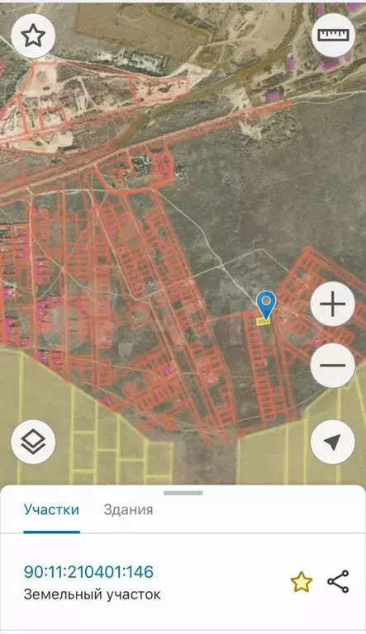Toggle the yellow favorite star for this parcel
This screenshot has width=366, height=634.
click(x=302, y=582)
